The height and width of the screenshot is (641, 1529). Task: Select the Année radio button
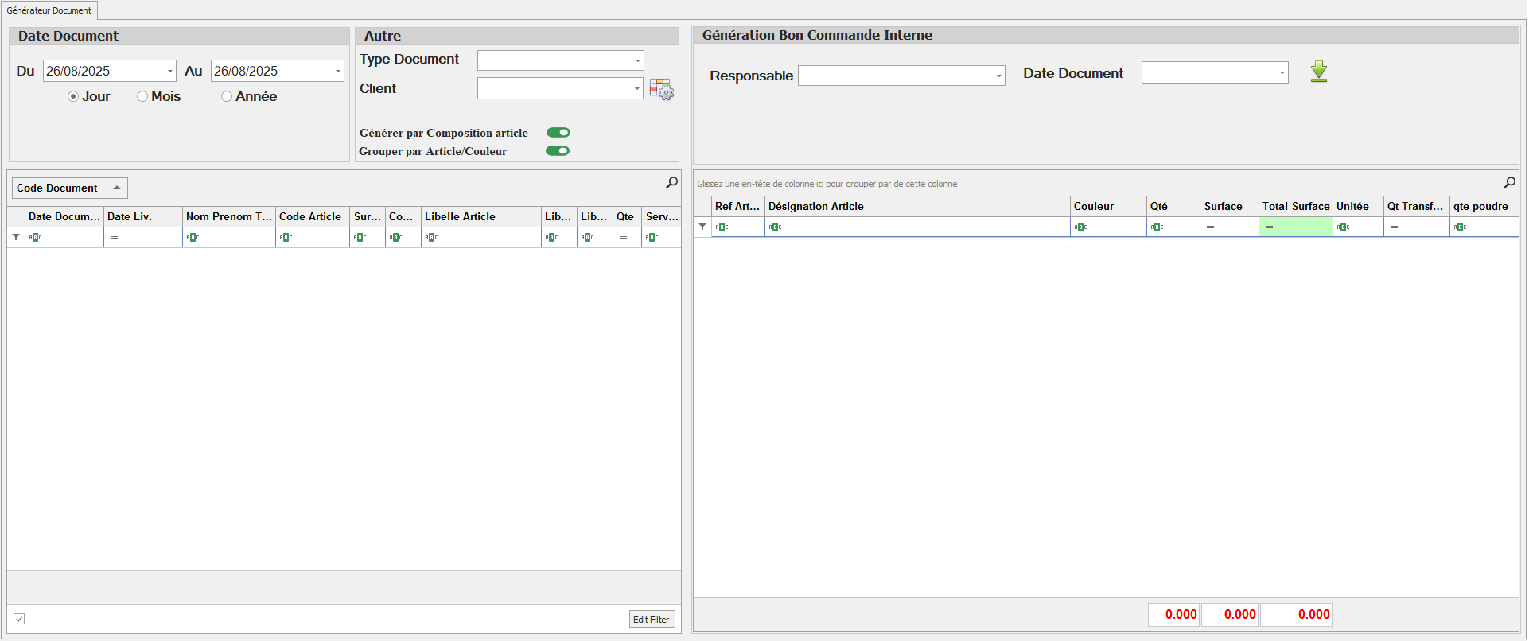tap(227, 96)
